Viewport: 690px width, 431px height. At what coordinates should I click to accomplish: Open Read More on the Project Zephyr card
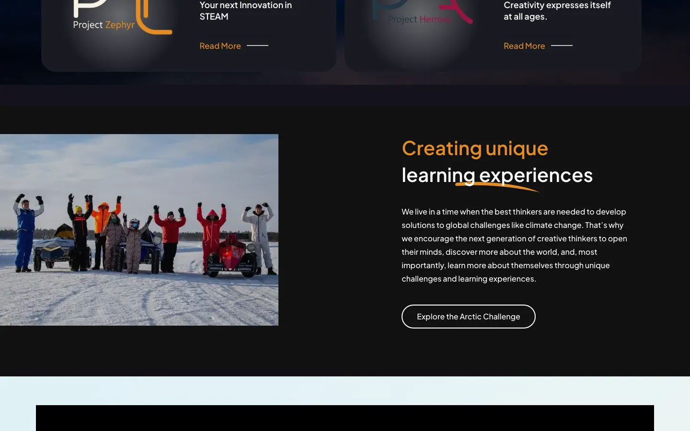[x=234, y=46]
